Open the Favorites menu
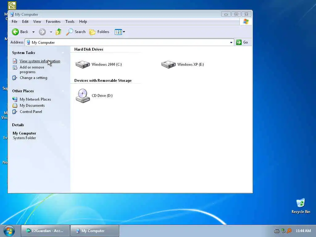 click(53, 22)
